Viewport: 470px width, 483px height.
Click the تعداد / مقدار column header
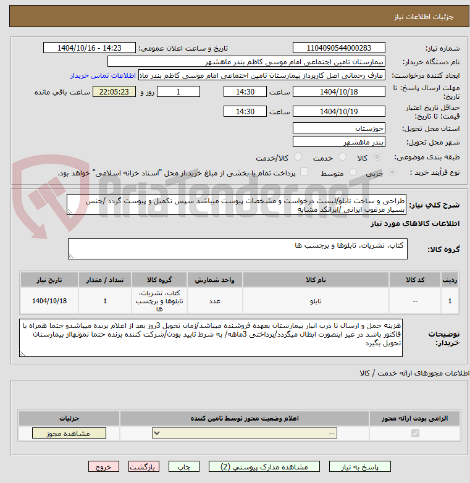105,280
